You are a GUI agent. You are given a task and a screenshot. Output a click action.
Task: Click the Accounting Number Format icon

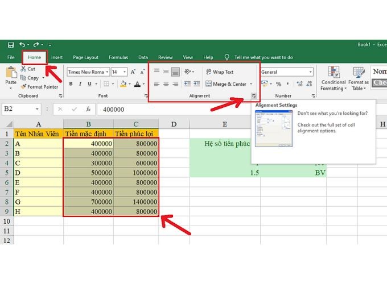pos(264,83)
